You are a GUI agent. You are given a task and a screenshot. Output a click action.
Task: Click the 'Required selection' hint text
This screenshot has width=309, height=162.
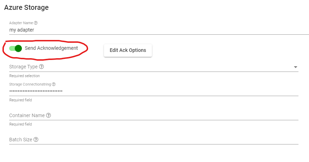coord(24,76)
